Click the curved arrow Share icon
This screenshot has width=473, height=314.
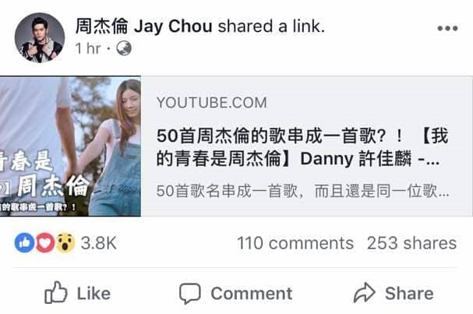tap(365, 292)
